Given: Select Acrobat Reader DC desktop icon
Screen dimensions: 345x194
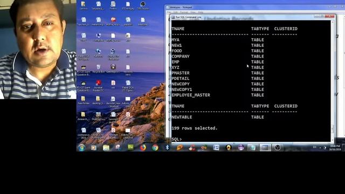Looking at the screenshot, I should pyautogui.click(x=98, y=86).
